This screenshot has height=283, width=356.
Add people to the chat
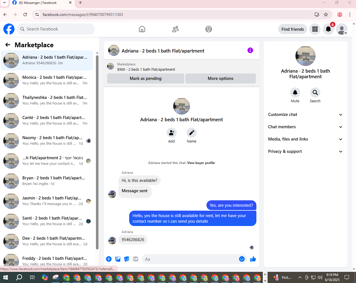point(172,133)
